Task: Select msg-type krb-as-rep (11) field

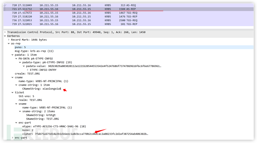Action: [x=34, y=51]
